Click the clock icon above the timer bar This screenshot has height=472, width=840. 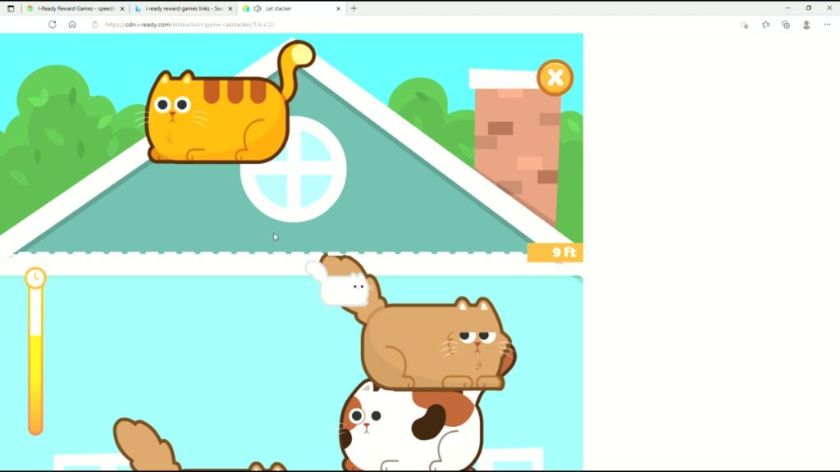coord(35,278)
